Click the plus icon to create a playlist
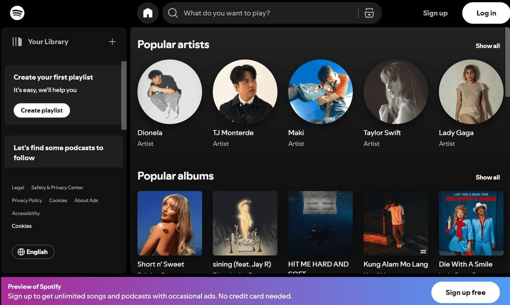Screen dimensions: 510x305 (x=112, y=42)
